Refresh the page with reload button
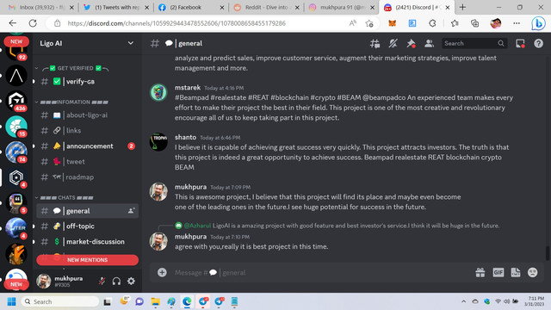The height and width of the screenshot is (310, 551). click(33, 23)
